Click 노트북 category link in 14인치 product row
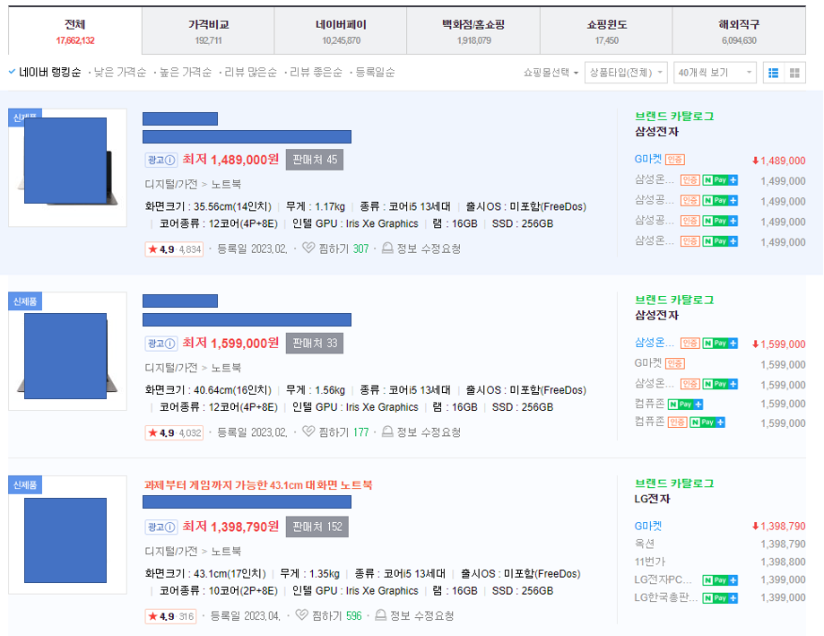The width and height of the screenshot is (824, 636). tap(226, 185)
